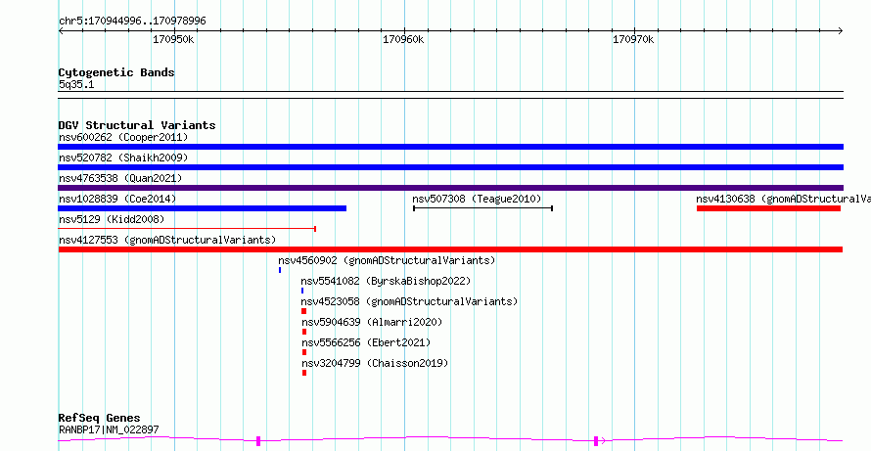Select the second magenta RANBP17 exon block
The image size is (871, 451).
(596, 441)
